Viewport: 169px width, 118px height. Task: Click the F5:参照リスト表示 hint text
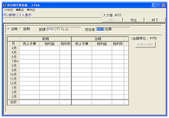(17, 15)
